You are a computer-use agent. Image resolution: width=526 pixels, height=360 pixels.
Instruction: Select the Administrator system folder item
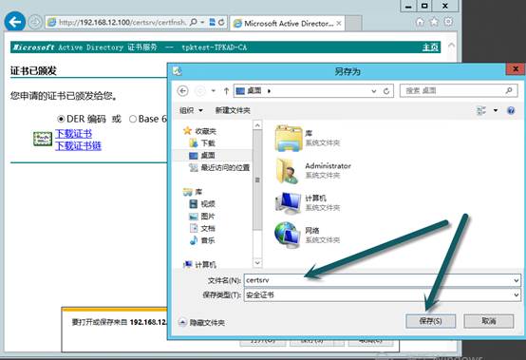click(313, 170)
